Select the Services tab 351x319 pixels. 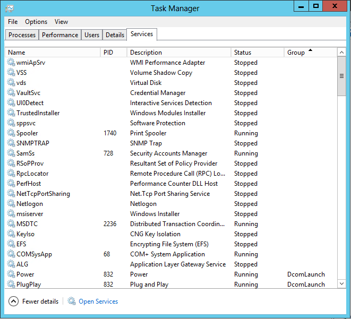click(142, 34)
